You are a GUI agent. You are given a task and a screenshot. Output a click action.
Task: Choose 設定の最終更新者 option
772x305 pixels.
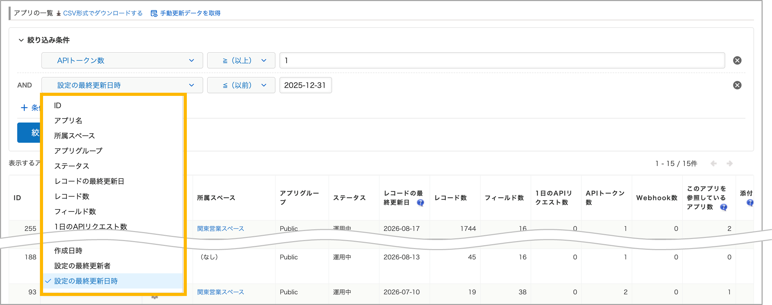[x=113, y=266]
